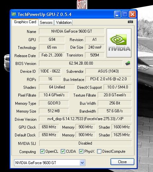Image resolution: width=153 pixels, height=172 pixels.
Task: Click the BIOS save chip icon
Action: (x=128, y=63)
